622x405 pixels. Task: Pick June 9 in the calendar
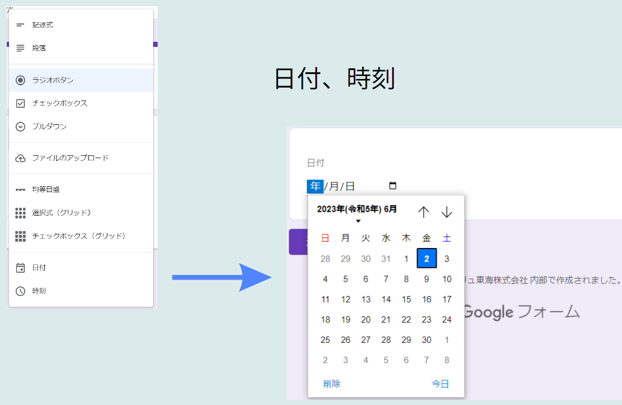point(427,279)
